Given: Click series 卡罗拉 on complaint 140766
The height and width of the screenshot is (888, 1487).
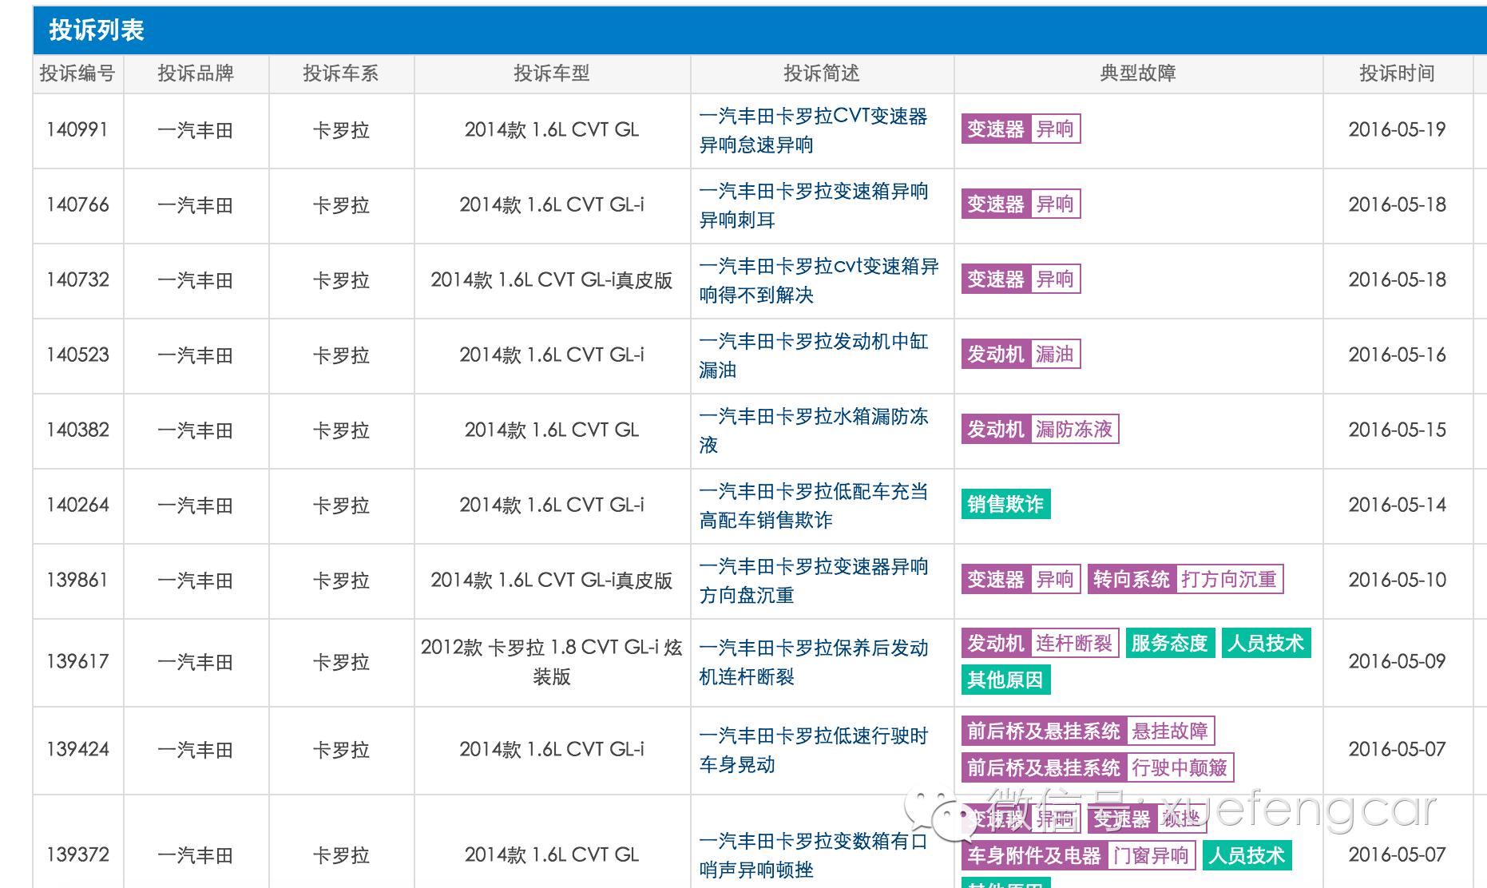Looking at the screenshot, I should click(x=342, y=204).
